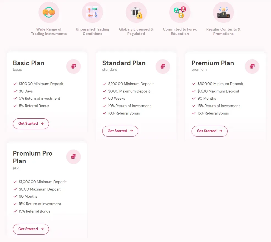
Task: Click the Wide Range of Trading Instruments icon
Action: tap(49, 12)
